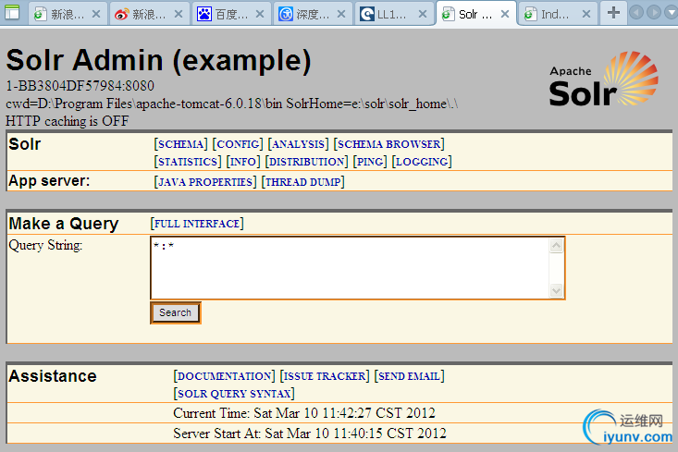Open the DOCUMENTATION link
The height and width of the screenshot is (452, 678).
point(224,376)
